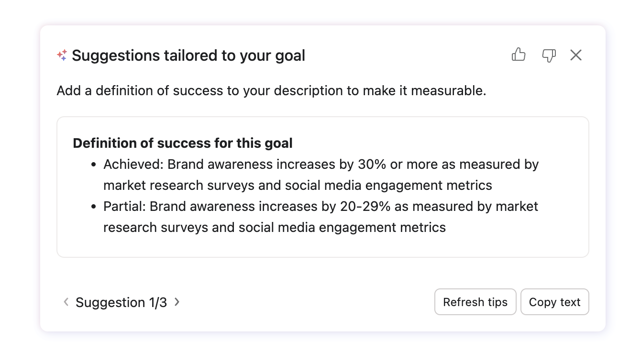The image size is (641, 352).
Task: Click the bullet dot before Achieved
Action: pos(94,165)
